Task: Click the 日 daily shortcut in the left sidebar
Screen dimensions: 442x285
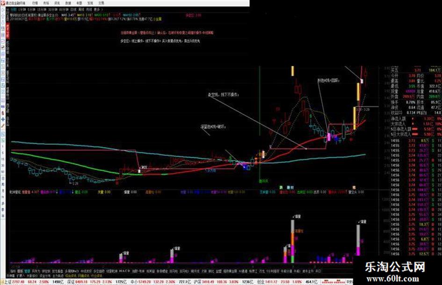Action: point(3,178)
